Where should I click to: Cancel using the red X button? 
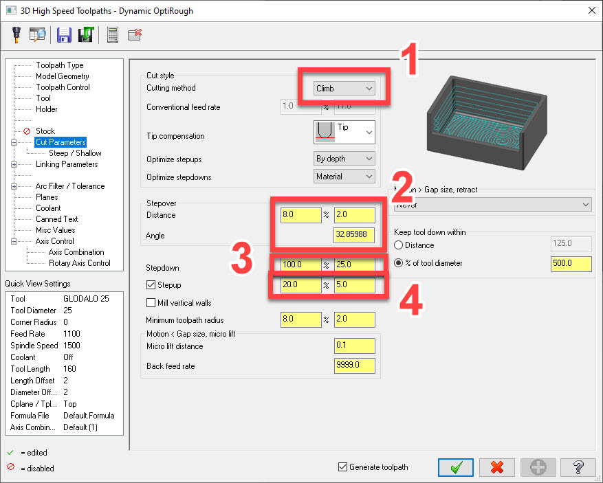[497, 467]
